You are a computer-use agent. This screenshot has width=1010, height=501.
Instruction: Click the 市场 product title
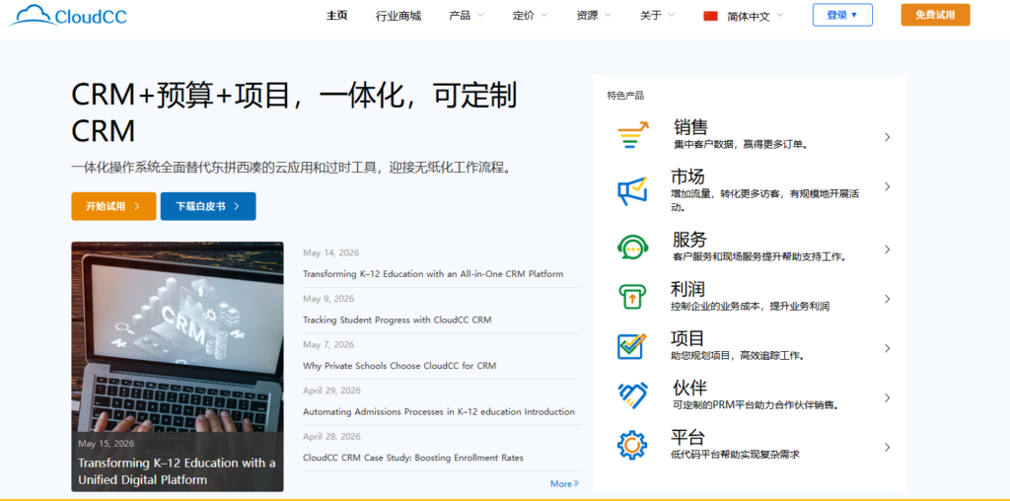pos(687,176)
